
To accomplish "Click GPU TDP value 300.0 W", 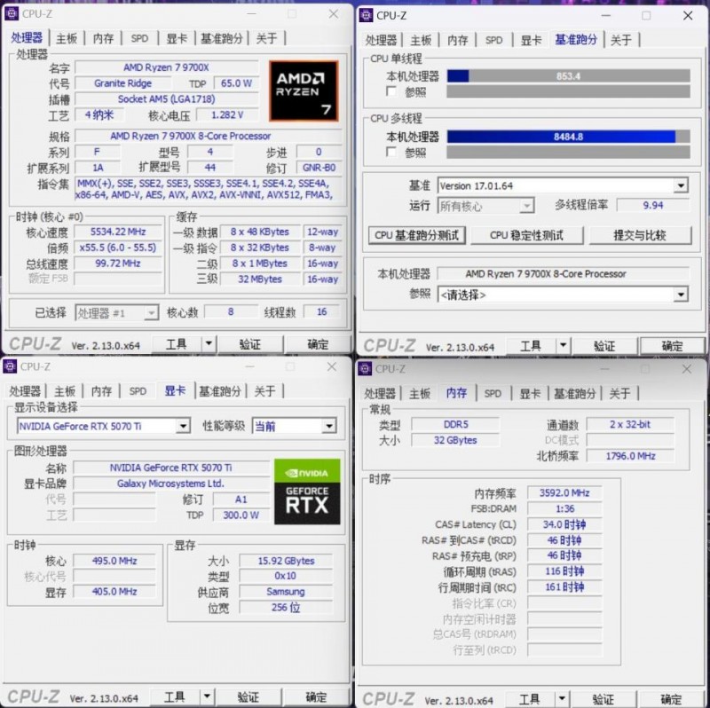I will [241, 515].
